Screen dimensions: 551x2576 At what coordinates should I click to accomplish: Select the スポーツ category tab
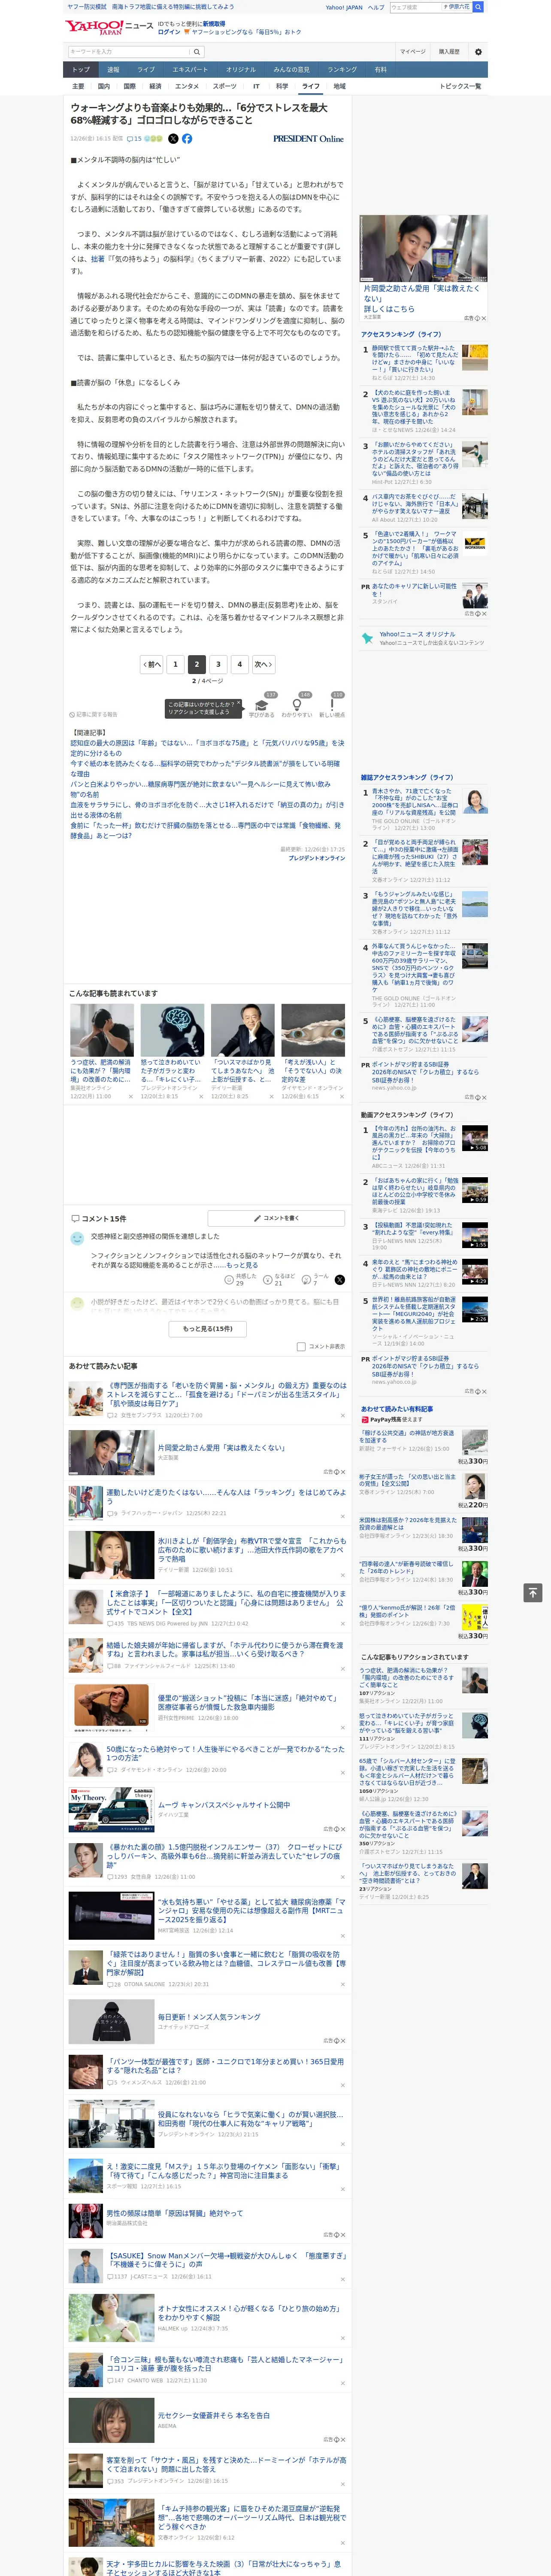pos(225,86)
